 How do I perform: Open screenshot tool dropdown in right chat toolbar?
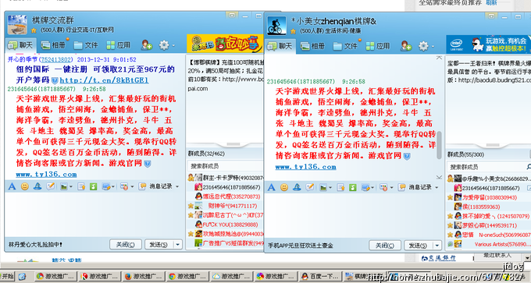[372, 188]
